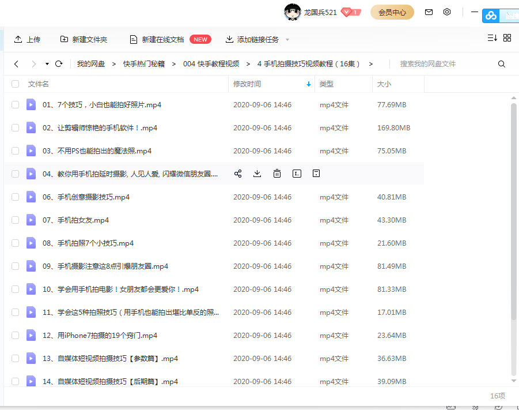Check the box for file 04
Viewport: 519px width, 410px height.
click(15, 174)
